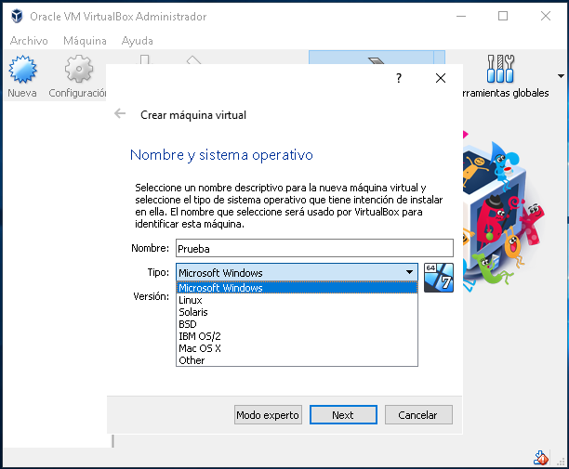Click the Windows 7 64-bit OS icon
The image size is (569, 469).
(439, 278)
